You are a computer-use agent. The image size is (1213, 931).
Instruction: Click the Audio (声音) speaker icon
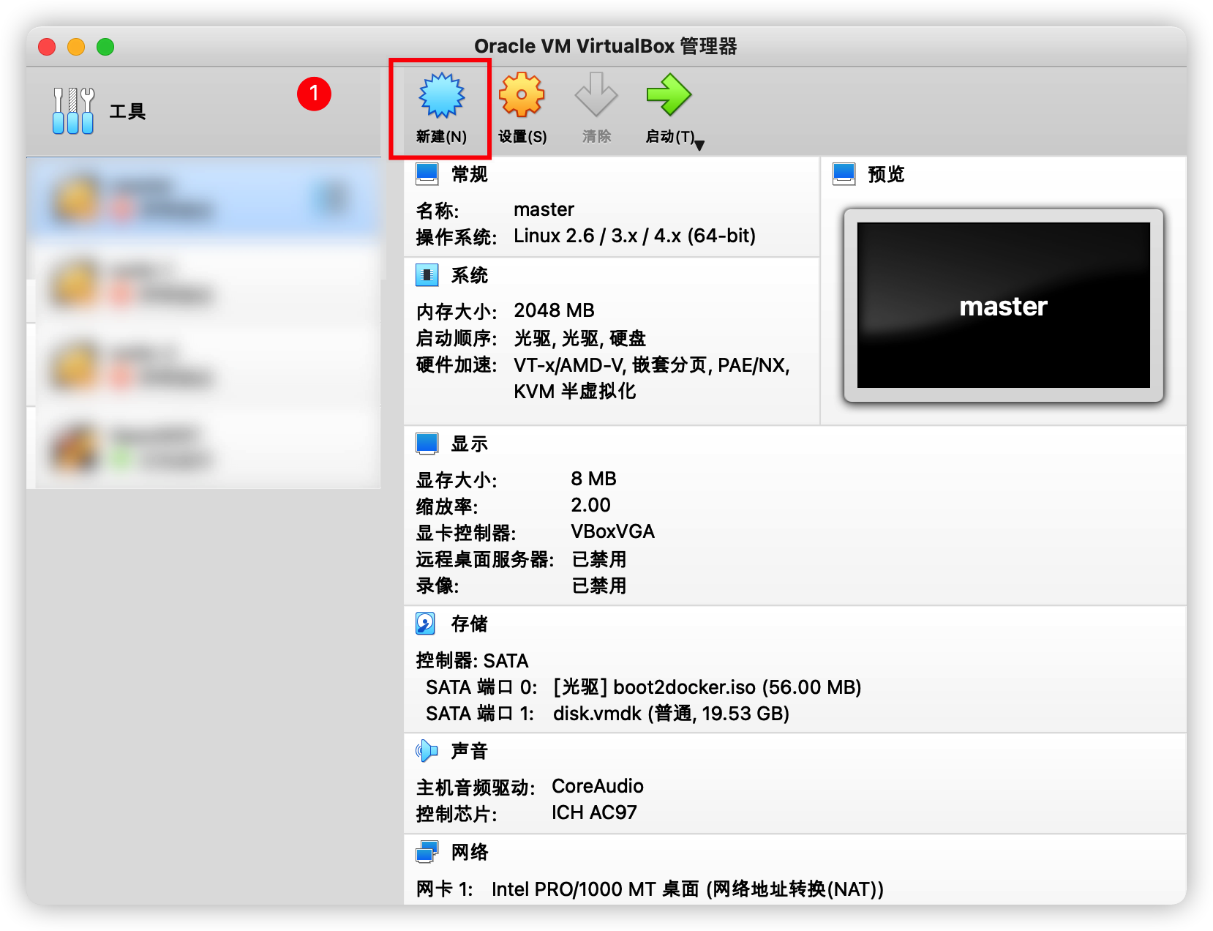click(427, 751)
